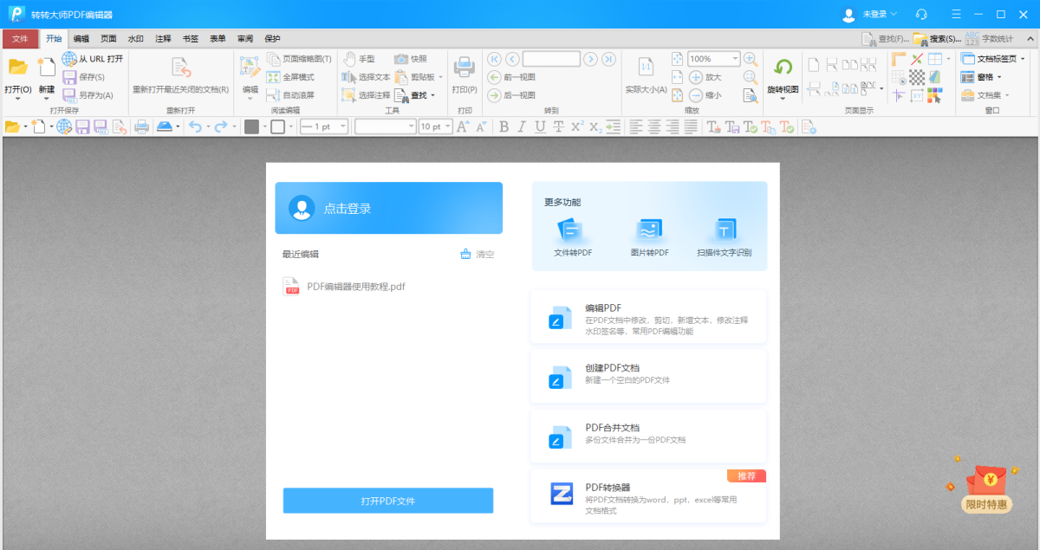
Task: Select the Hand tool
Action: tap(359, 59)
